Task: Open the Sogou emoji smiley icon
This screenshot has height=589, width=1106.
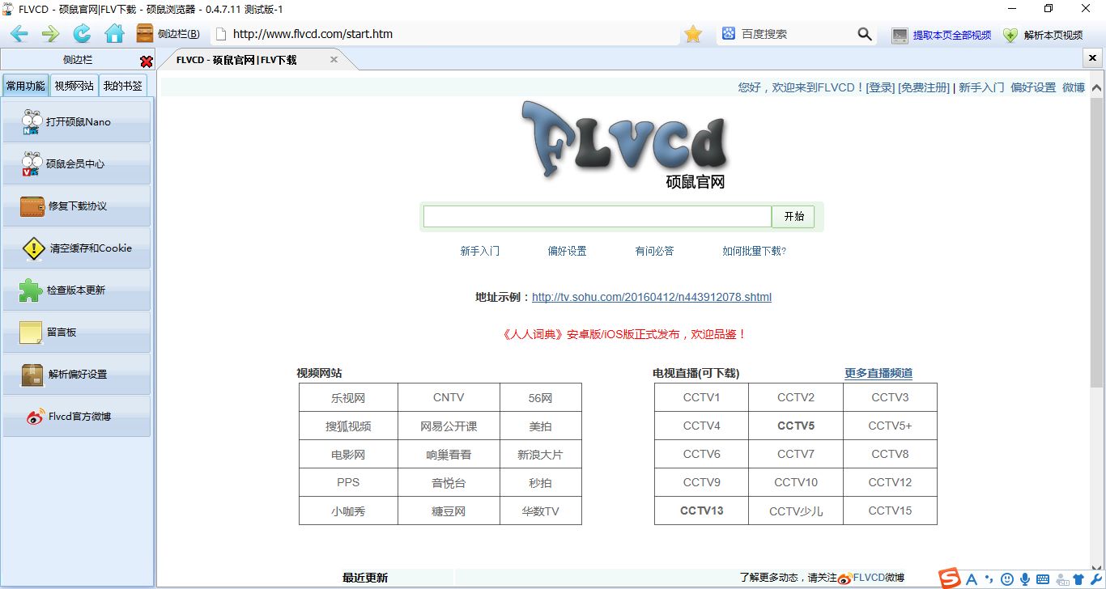Action: (1007, 578)
